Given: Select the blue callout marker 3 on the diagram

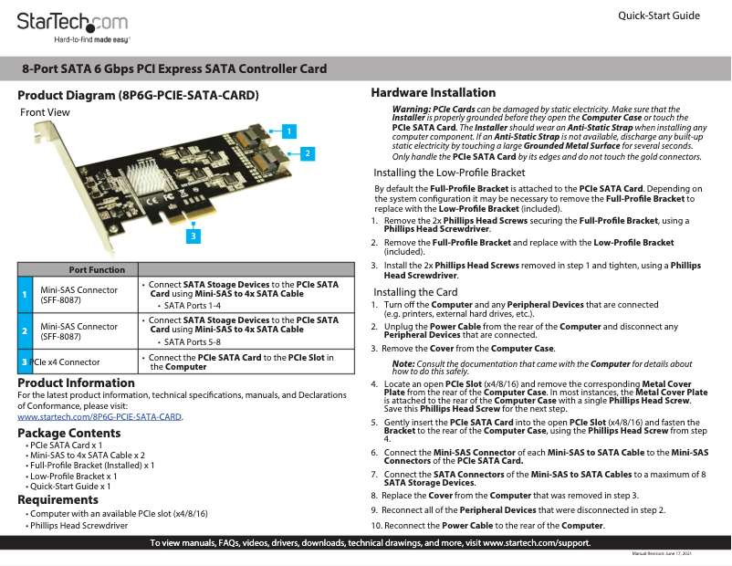Looking at the screenshot, I should [193, 237].
